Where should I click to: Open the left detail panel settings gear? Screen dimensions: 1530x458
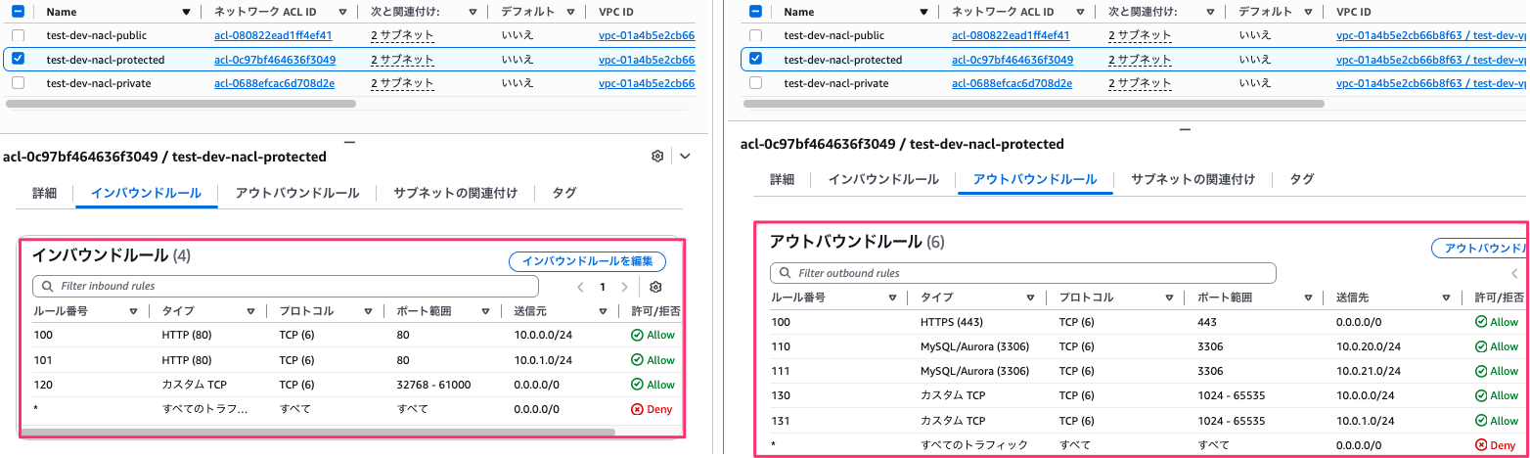(x=657, y=157)
